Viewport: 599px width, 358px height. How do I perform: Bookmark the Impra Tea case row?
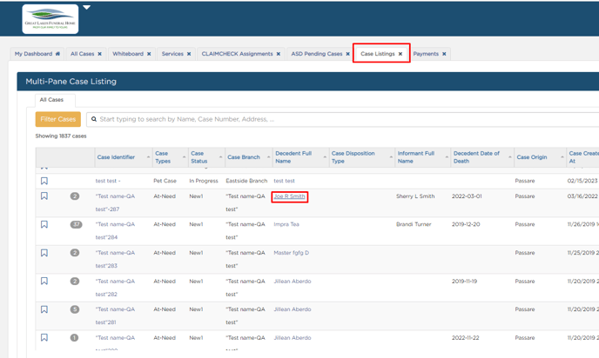44,224
